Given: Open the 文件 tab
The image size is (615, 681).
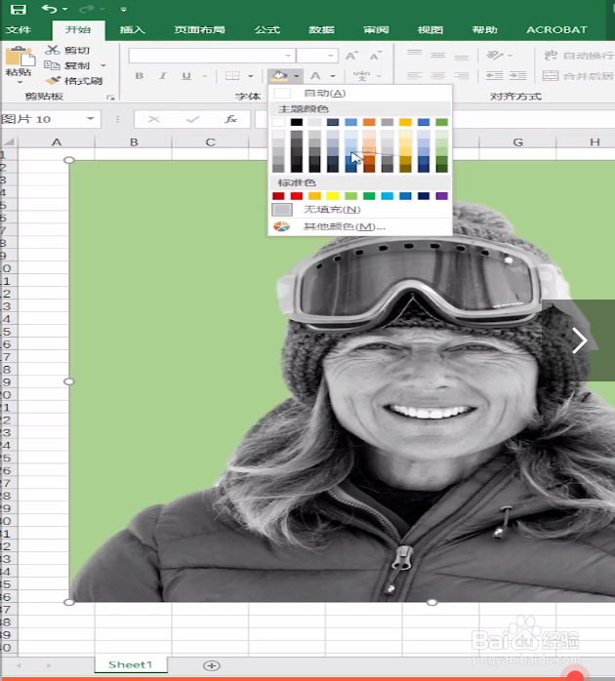Looking at the screenshot, I should pyautogui.click(x=19, y=30).
